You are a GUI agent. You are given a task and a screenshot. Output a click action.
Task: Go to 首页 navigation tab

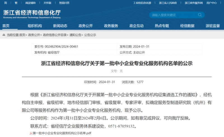pos(6,26)
